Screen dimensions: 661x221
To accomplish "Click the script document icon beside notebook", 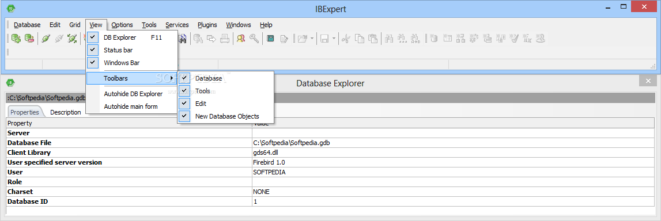I will (284, 39).
